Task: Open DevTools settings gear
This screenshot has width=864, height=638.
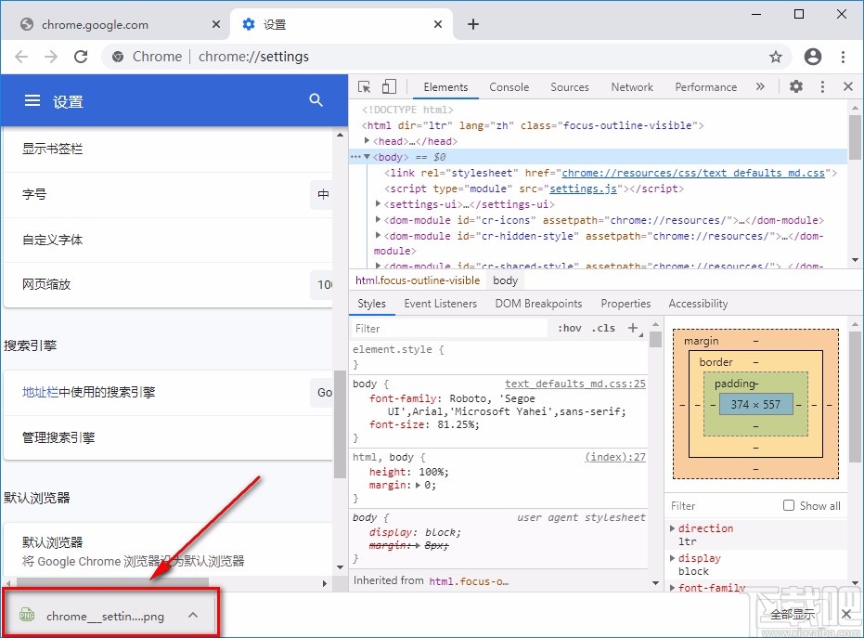Action: point(796,86)
